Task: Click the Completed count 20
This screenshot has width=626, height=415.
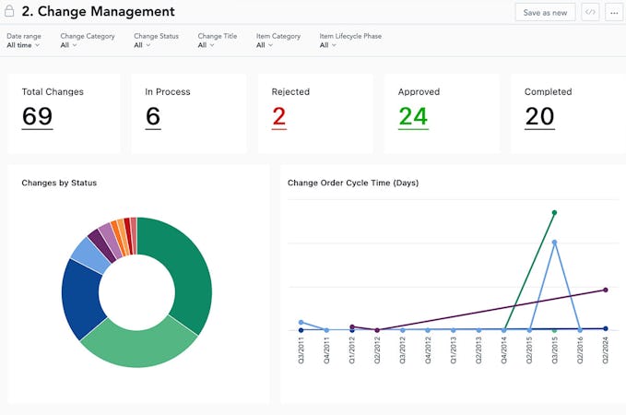Action: pyautogui.click(x=539, y=116)
